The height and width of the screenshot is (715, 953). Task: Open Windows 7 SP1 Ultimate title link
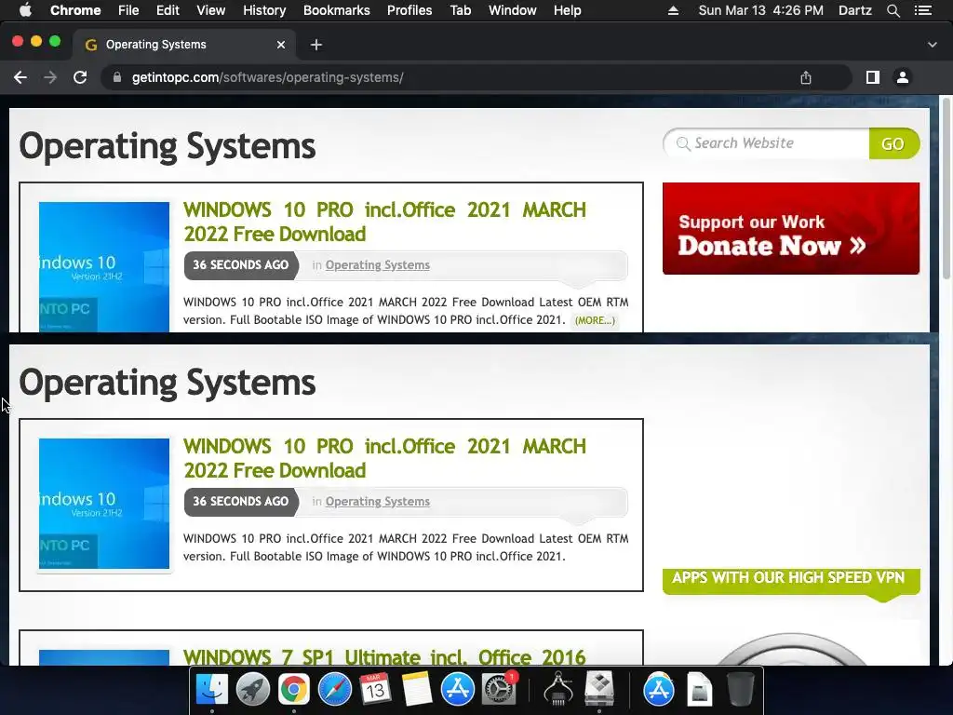[x=384, y=656]
